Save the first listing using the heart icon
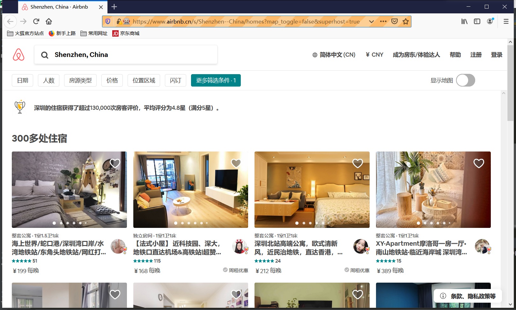Screen dimensions: 516x310 coord(115,163)
